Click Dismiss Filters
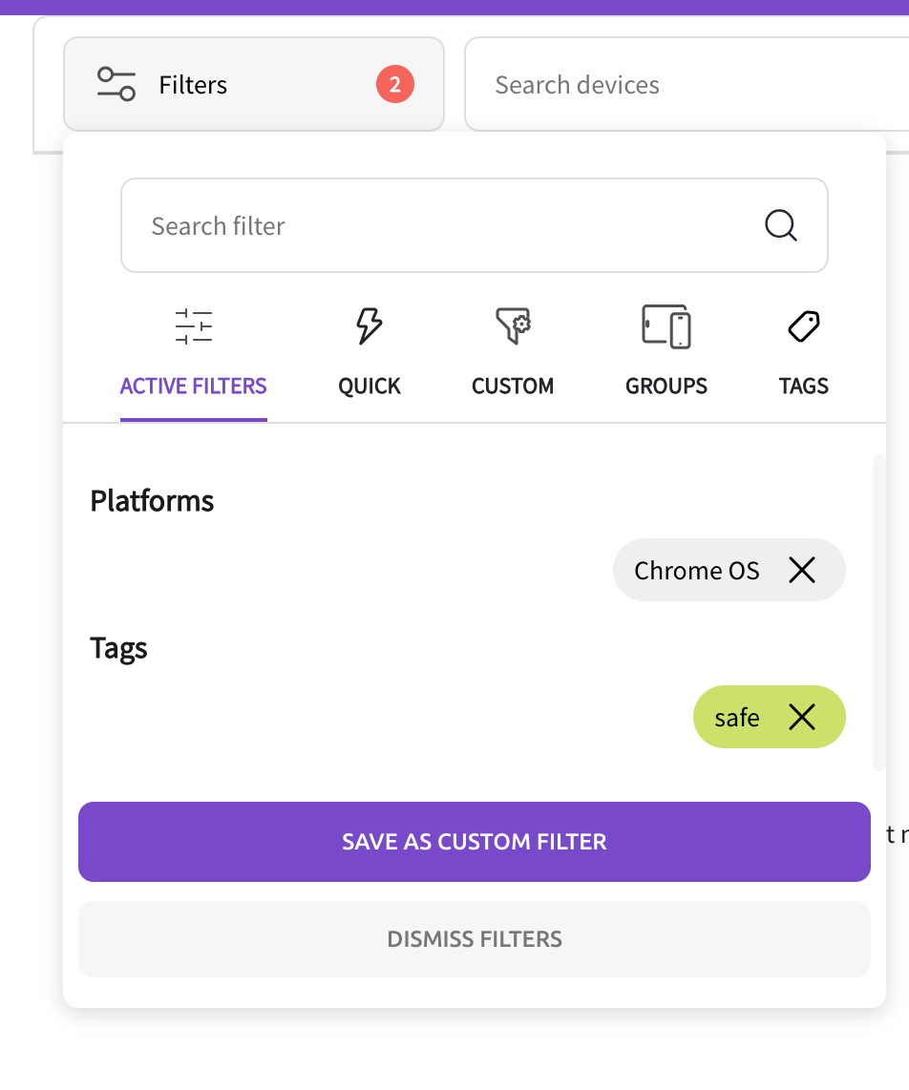The width and height of the screenshot is (909, 1090). (475, 938)
